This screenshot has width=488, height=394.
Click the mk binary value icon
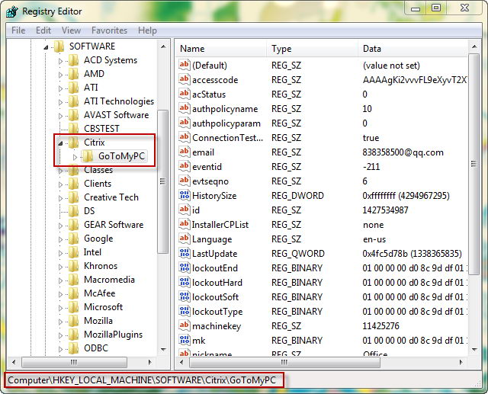185,340
